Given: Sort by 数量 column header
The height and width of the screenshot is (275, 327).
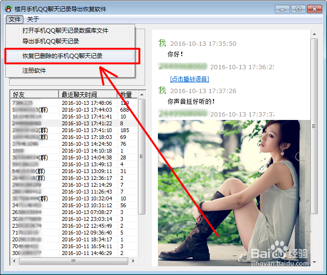Looking at the screenshot, I should click(127, 95).
